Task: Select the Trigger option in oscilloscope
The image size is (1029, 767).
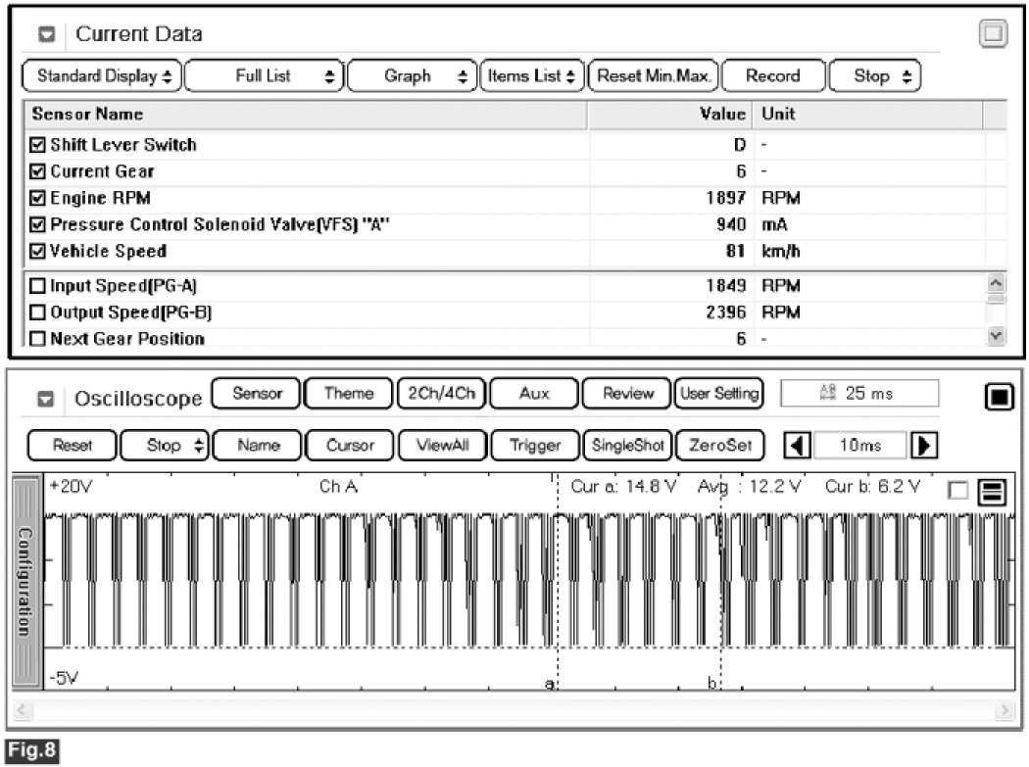Action: point(535,445)
